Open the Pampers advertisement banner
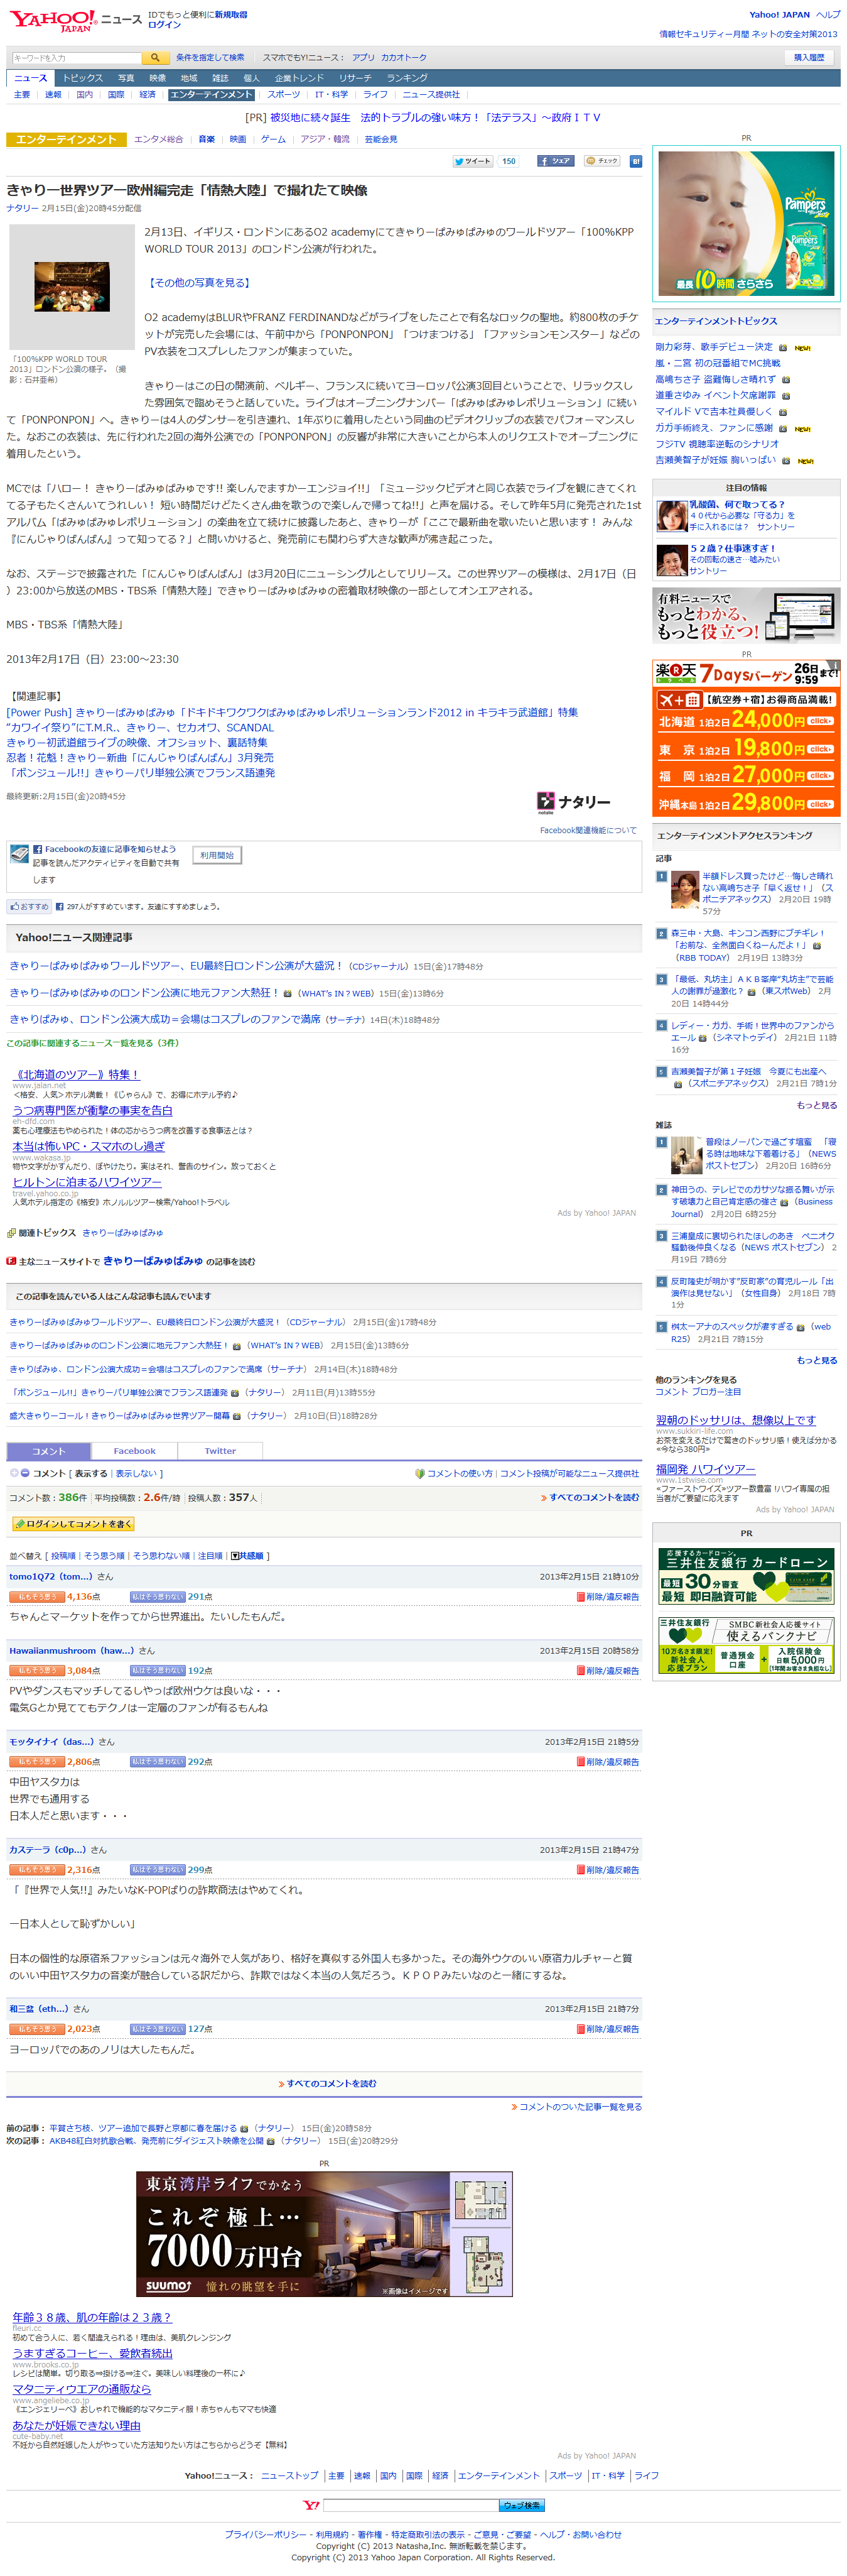The height and width of the screenshot is (2576, 847). tap(746, 223)
